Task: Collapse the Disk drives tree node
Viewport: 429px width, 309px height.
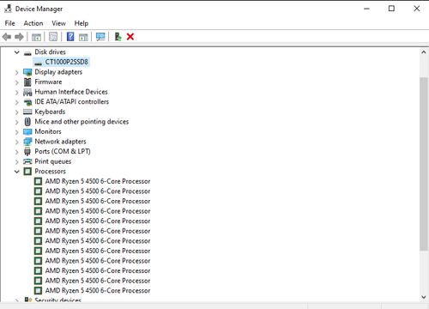Action: pyautogui.click(x=17, y=52)
